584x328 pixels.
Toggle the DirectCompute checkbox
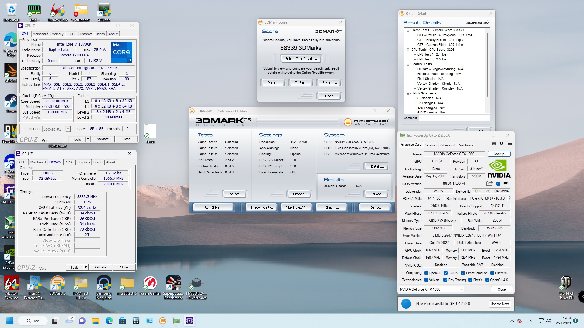click(x=463, y=273)
